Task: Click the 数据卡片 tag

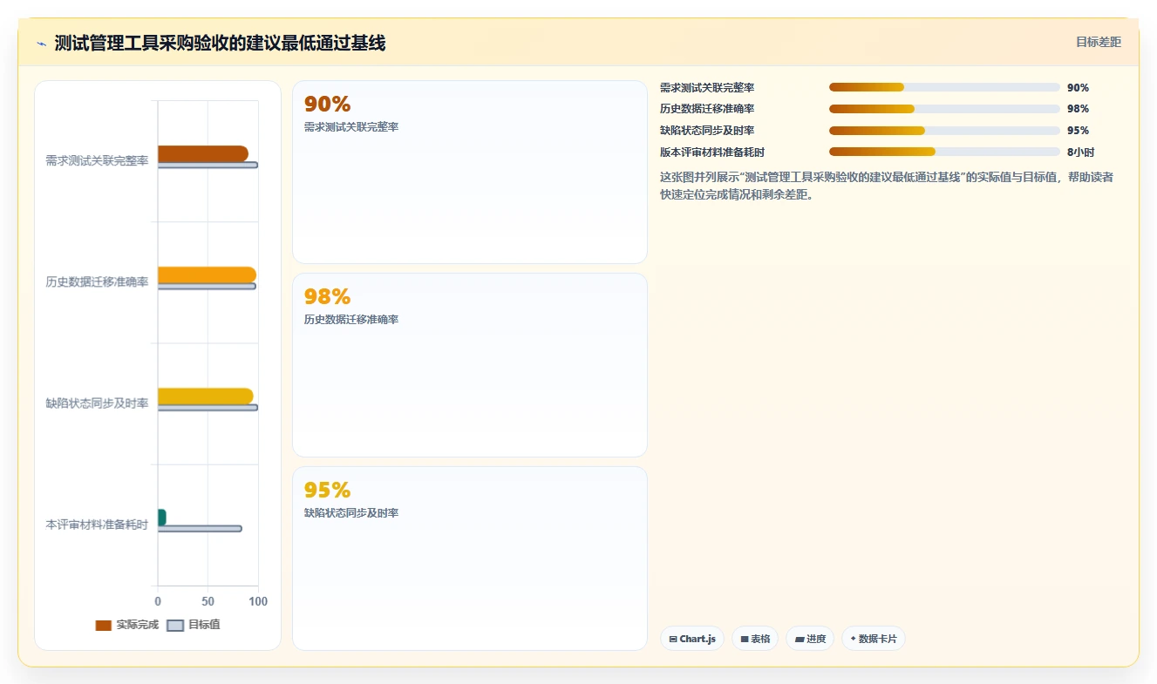Action: [874, 639]
